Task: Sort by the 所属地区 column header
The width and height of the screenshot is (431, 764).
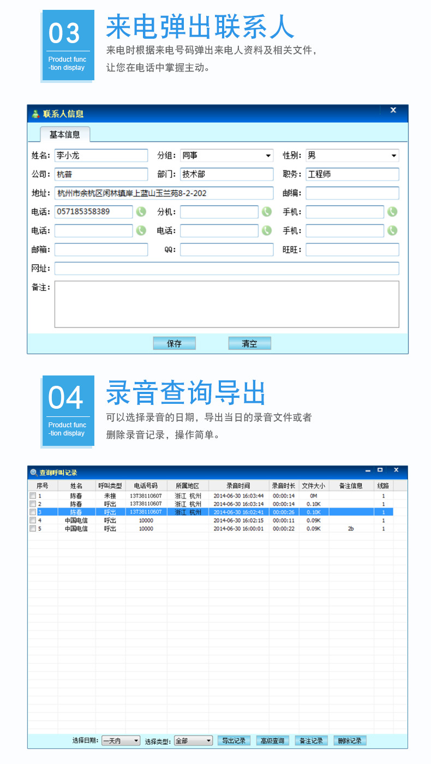Action: coord(188,486)
